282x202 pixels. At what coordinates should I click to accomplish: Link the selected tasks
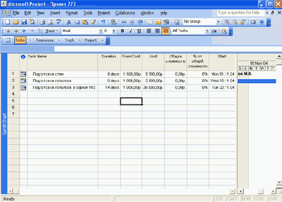pyautogui.click(x=124, y=22)
